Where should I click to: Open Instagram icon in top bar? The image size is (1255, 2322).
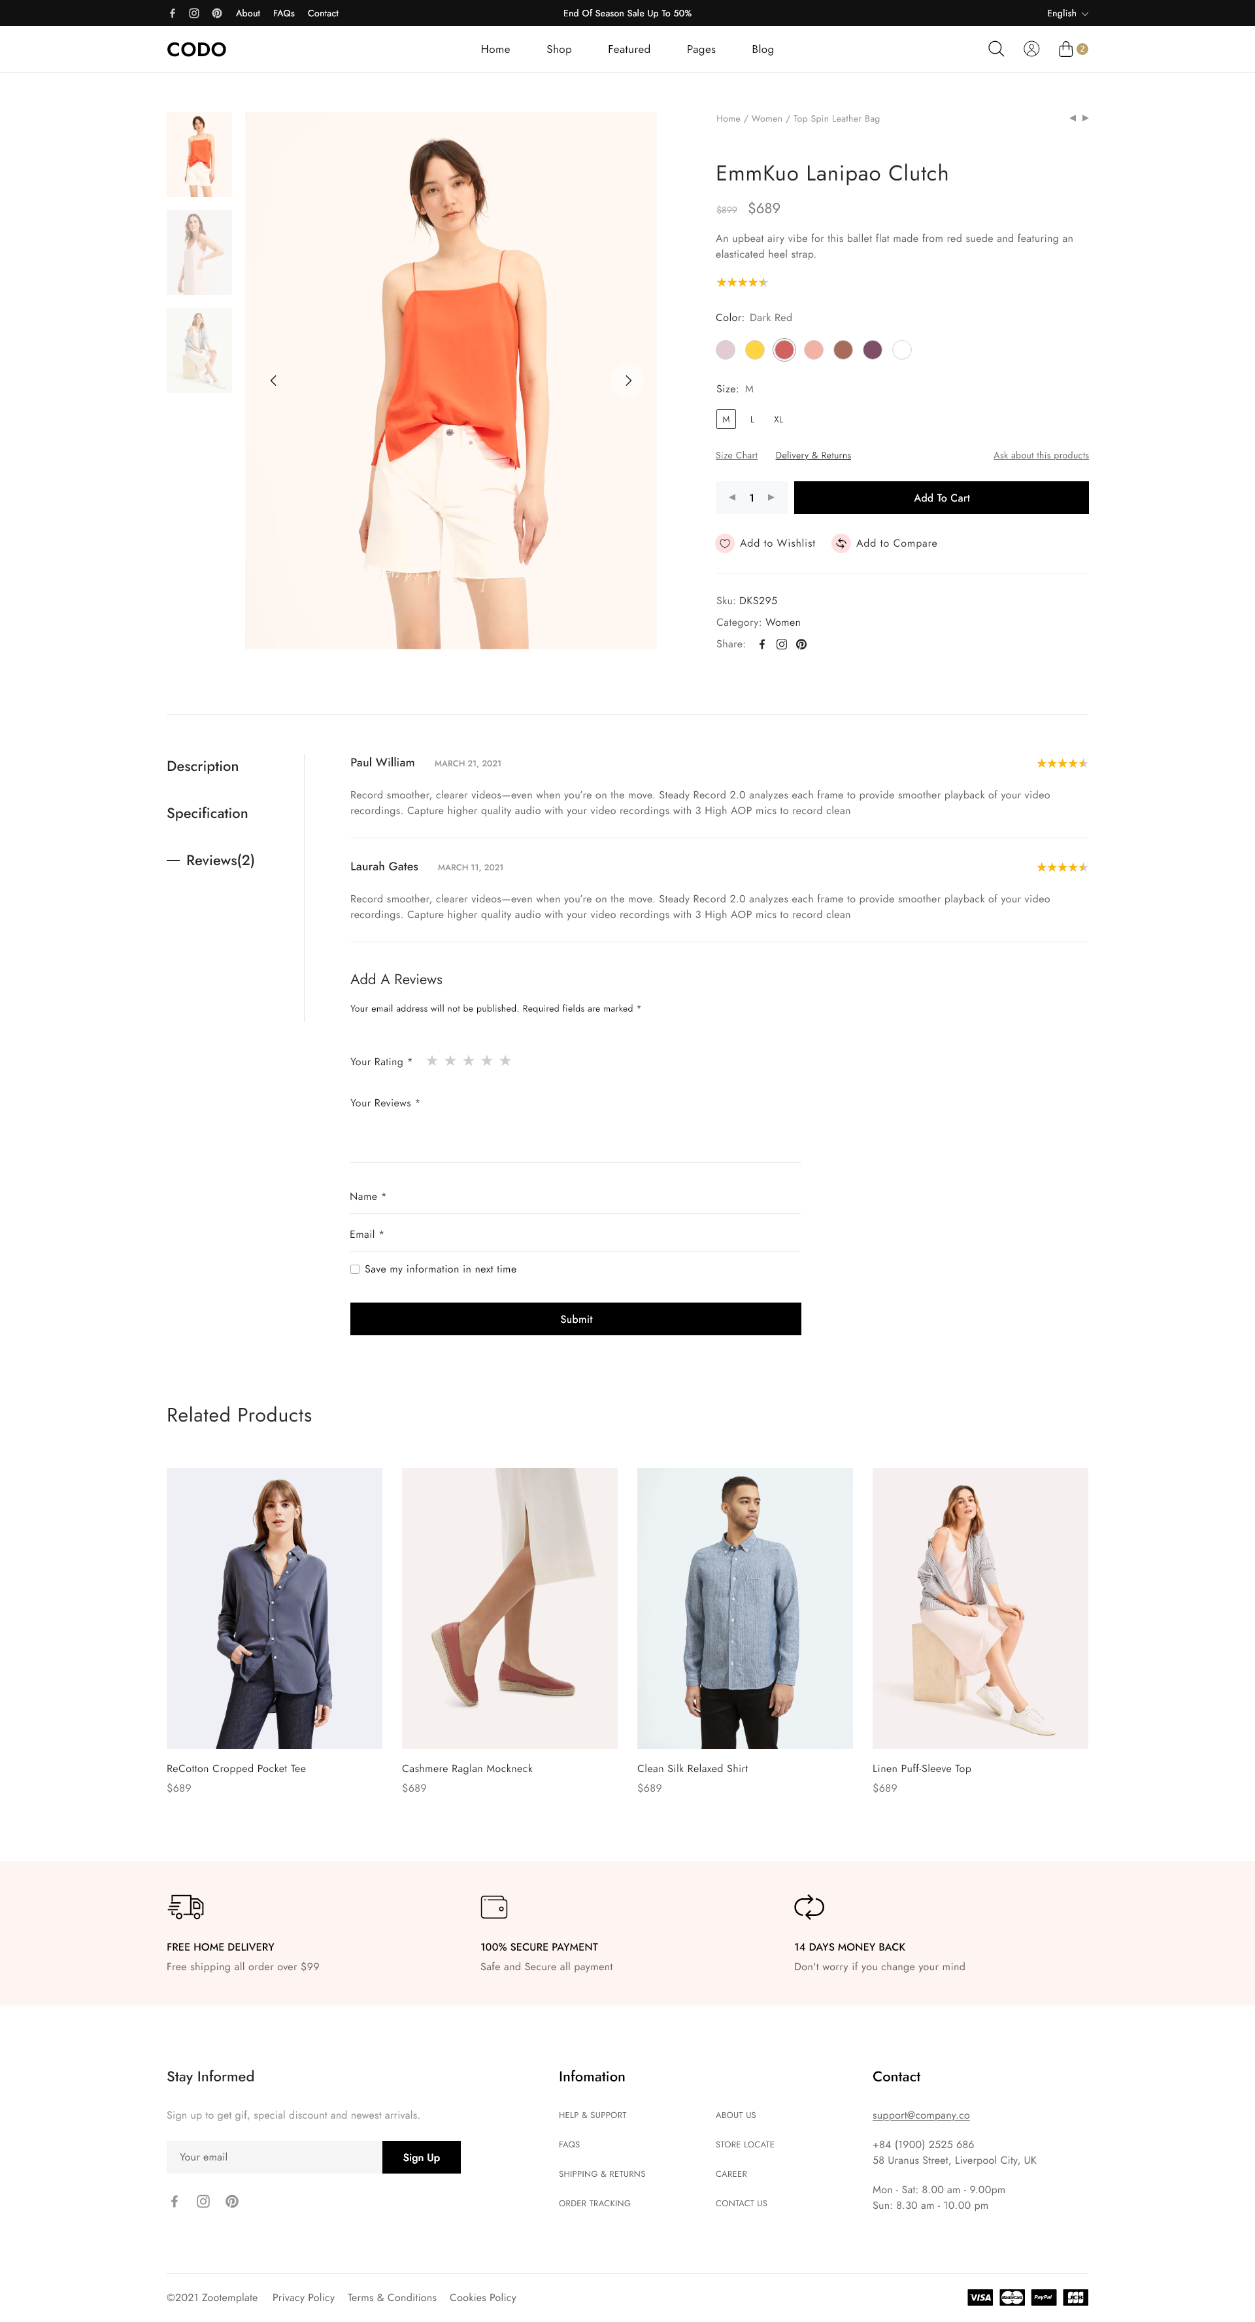point(193,12)
